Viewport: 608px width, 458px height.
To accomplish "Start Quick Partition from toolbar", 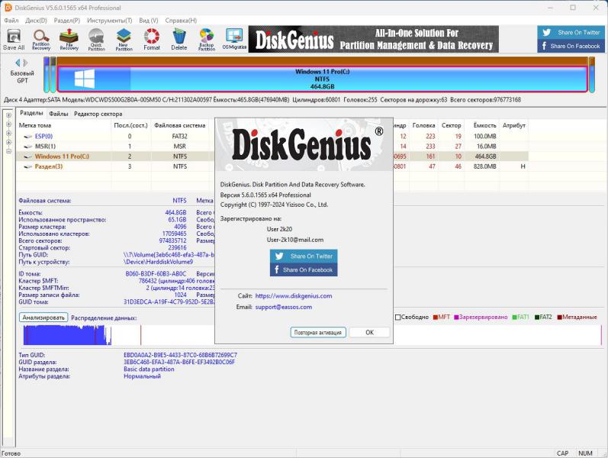I will click(97, 40).
